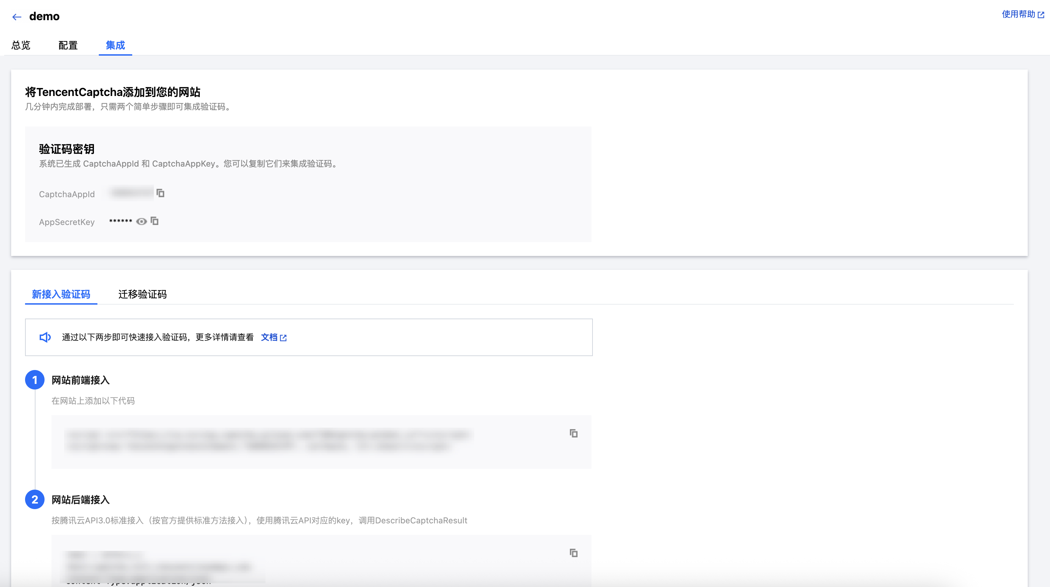Click the blurred CaptchaAppId value
Viewport: 1050px width, 587px height.
131,193
